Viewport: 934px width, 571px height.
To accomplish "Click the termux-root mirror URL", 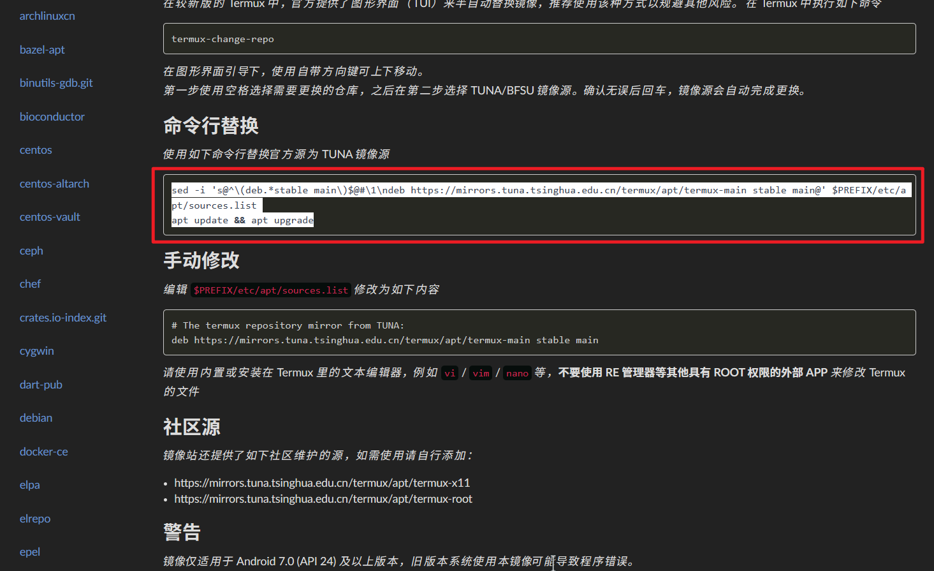I will 323,499.
